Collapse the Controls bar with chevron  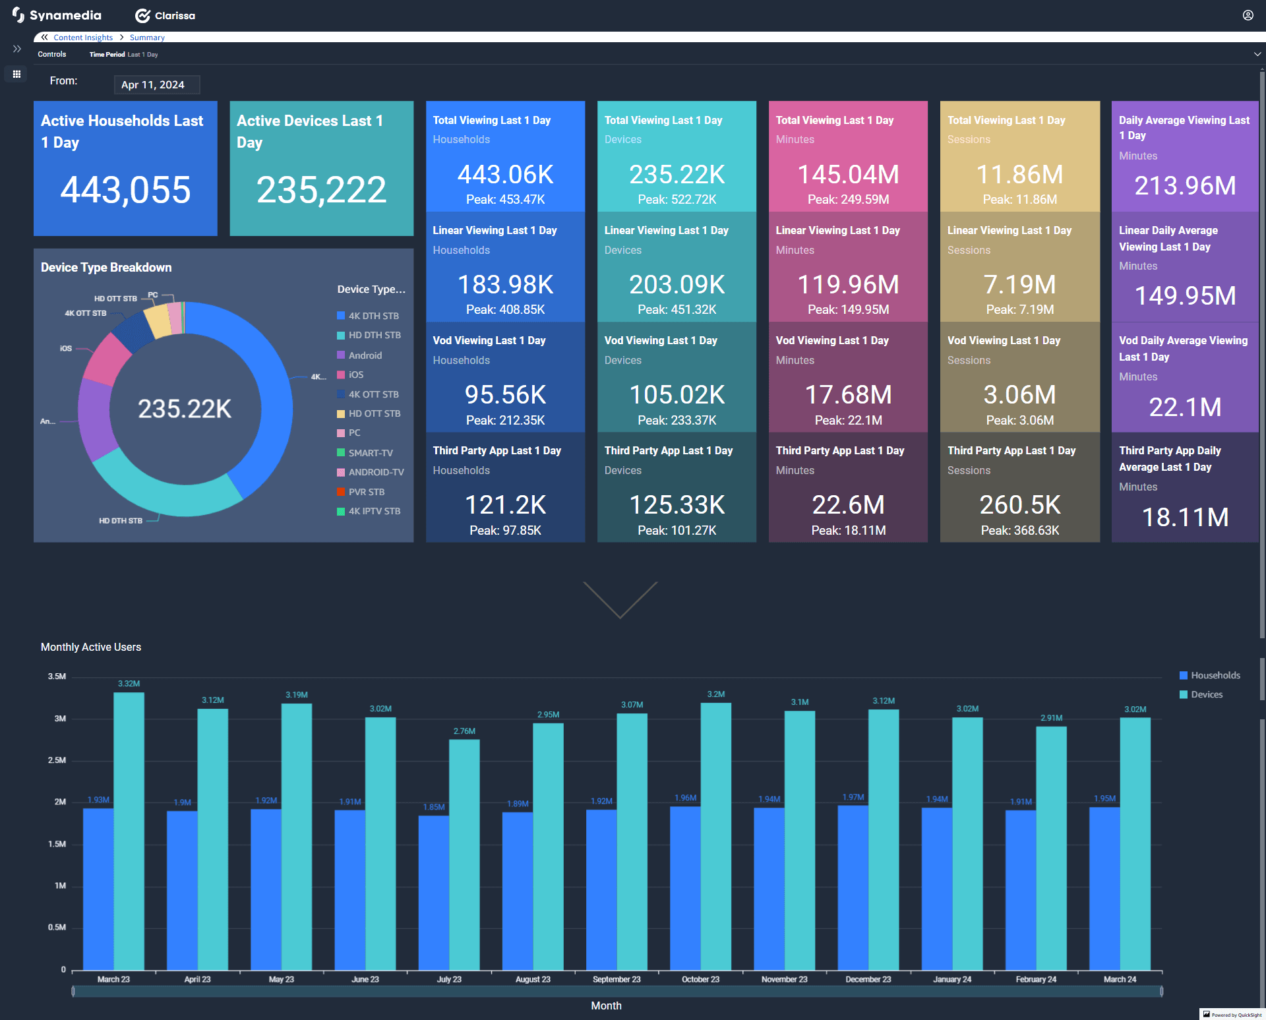click(x=1257, y=54)
